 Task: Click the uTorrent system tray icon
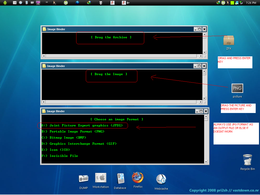[x=223, y=3]
